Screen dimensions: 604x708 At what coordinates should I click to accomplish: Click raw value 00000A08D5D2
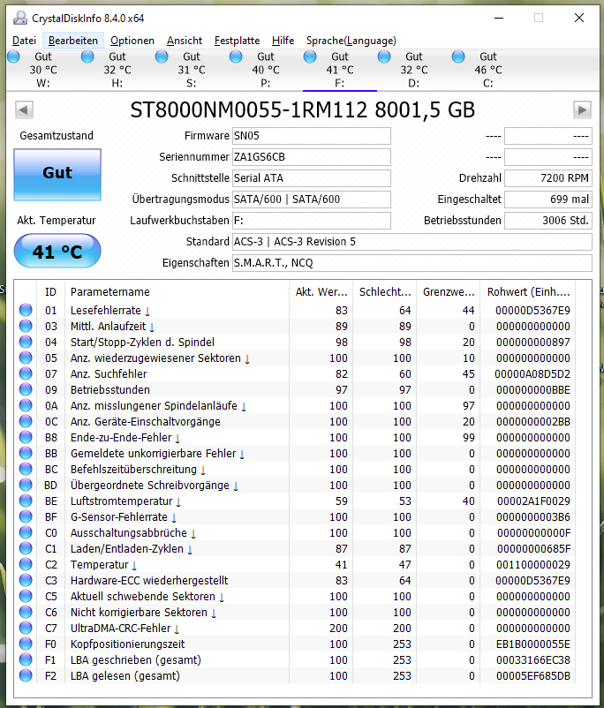(x=532, y=374)
